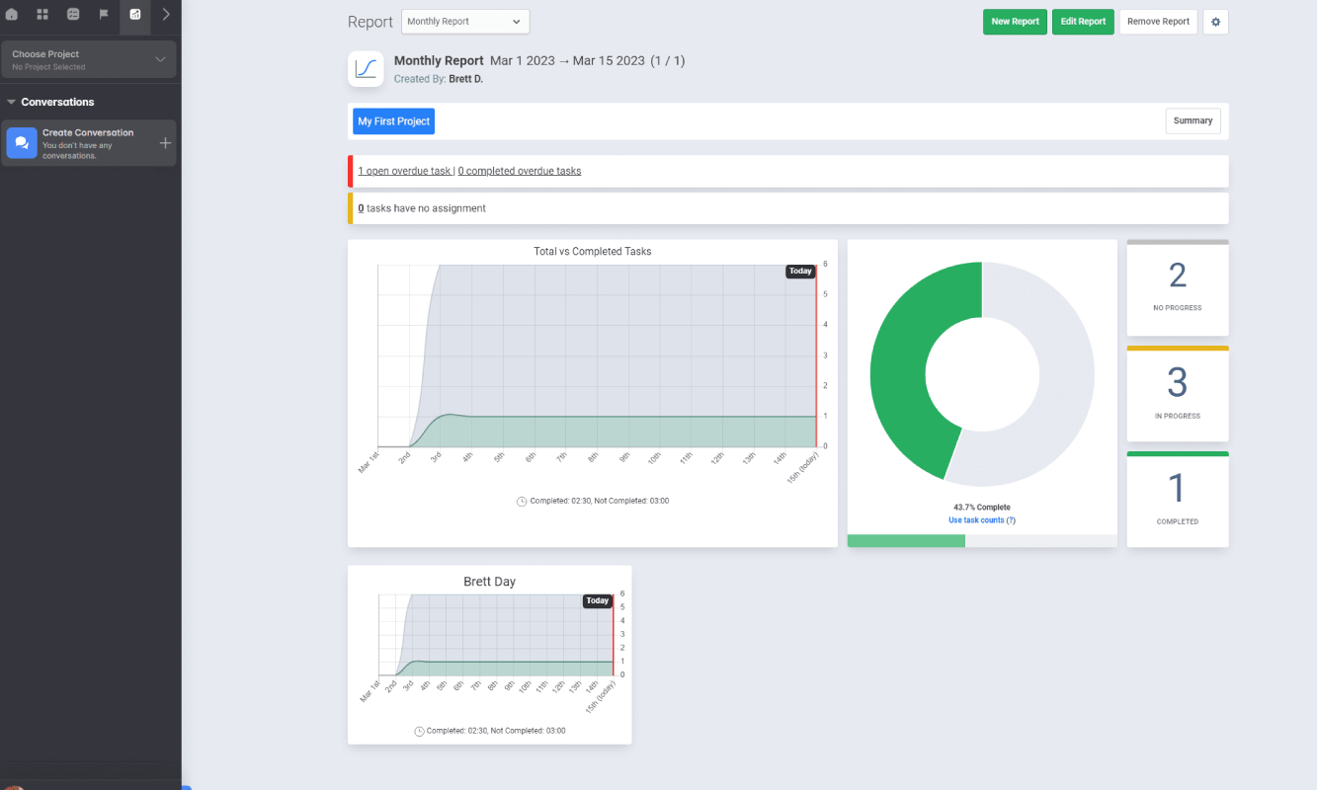Image resolution: width=1317 pixels, height=790 pixels.
Task: Open the 1 Completed card
Action: (x=1178, y=500)
